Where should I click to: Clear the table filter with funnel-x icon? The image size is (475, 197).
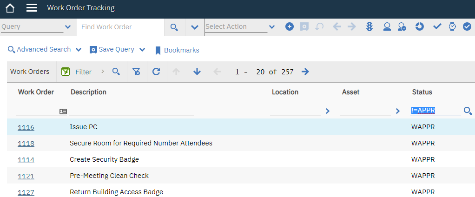pos(136,72)
